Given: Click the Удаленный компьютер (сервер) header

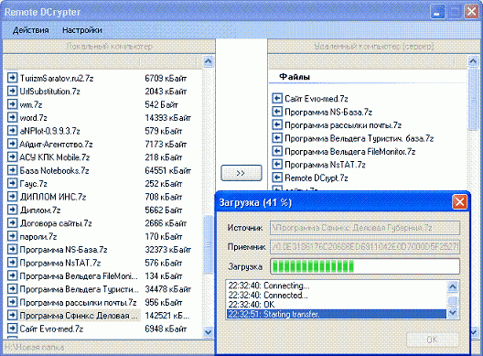Looking at the screenshot, I should point(373,47).
